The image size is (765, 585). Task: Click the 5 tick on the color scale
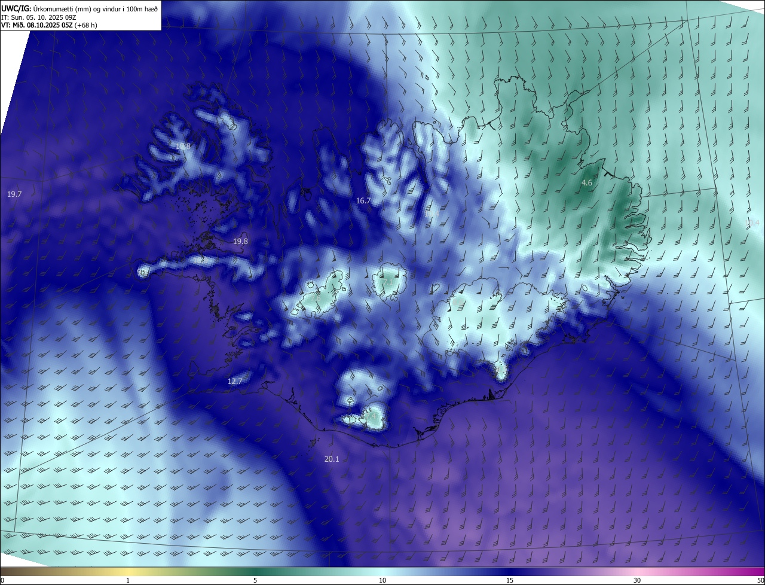pos(255,580)
